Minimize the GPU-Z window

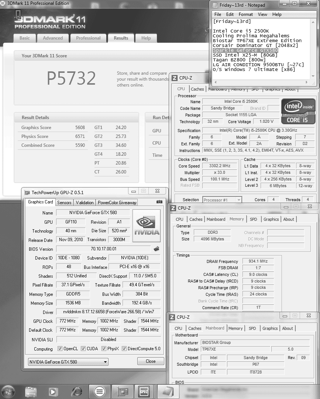(134, 191)
